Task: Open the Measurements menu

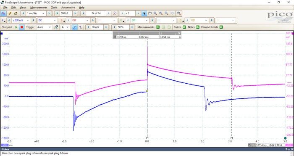Action: 39,8
